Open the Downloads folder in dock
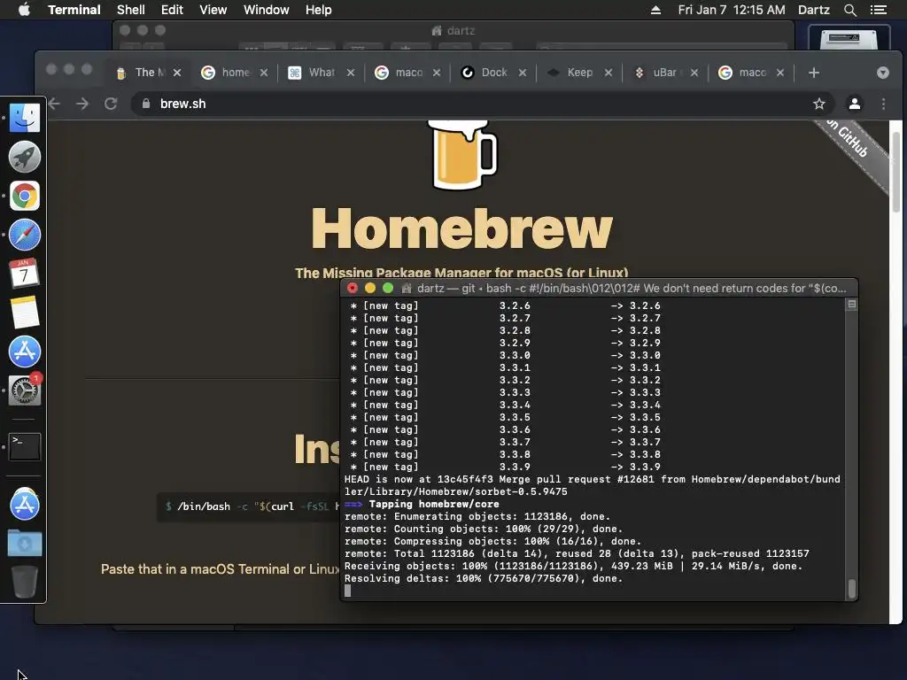Viewport: 907px width, 680px height. [24, 544]
